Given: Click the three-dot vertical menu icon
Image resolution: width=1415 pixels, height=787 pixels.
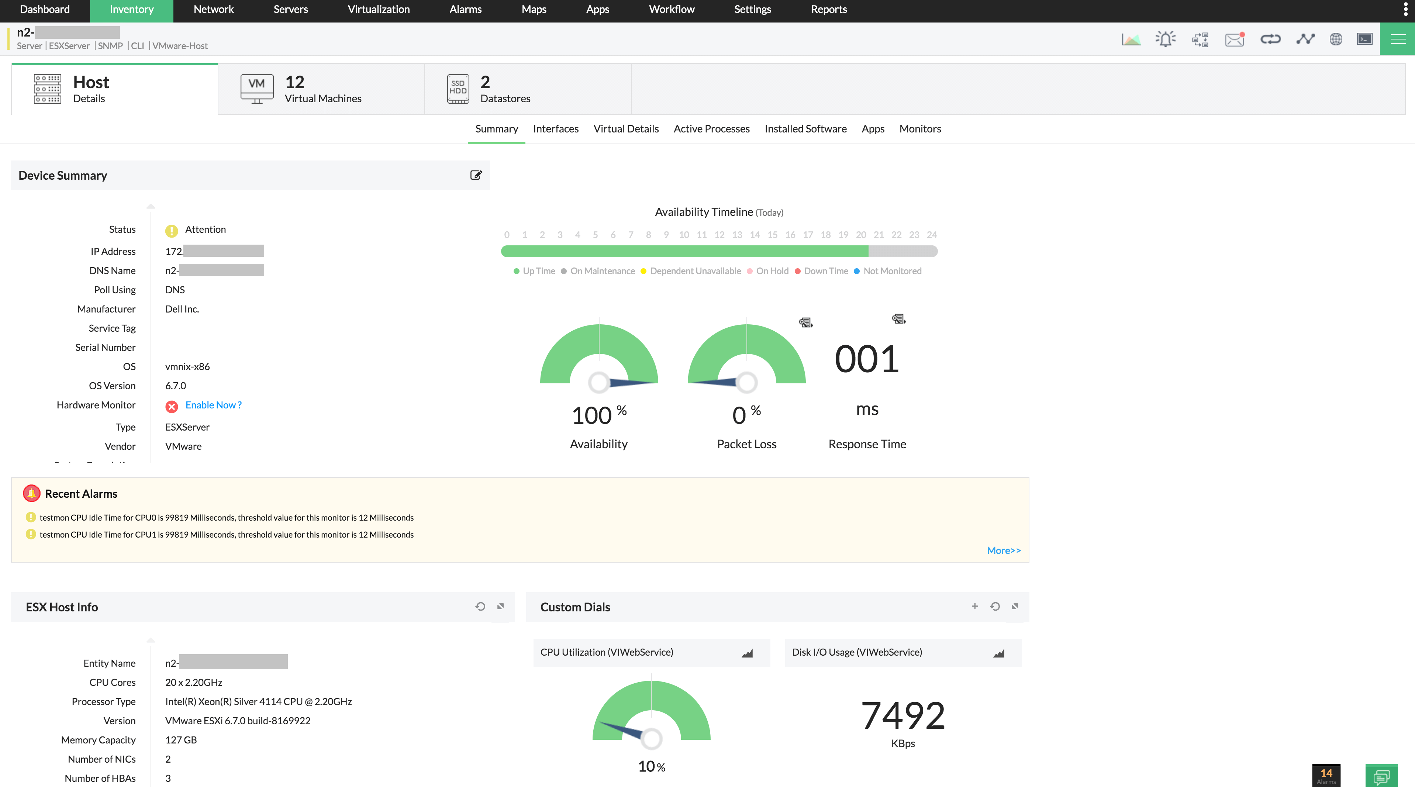Looking at the screenshot, I should (x=1405, y=9).
